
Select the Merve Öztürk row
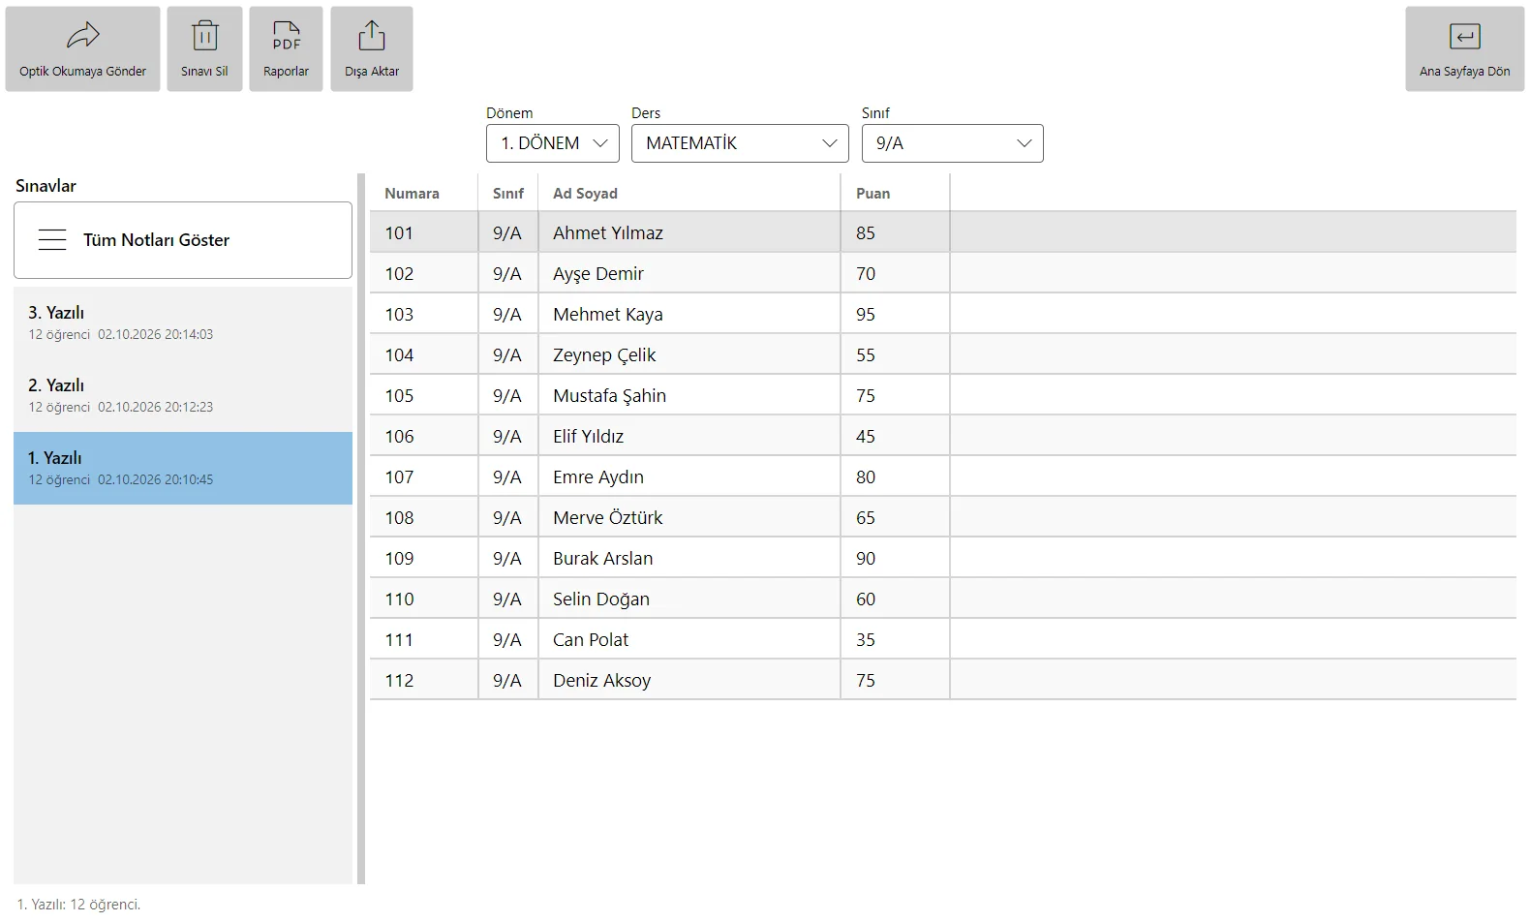(943, 517)
